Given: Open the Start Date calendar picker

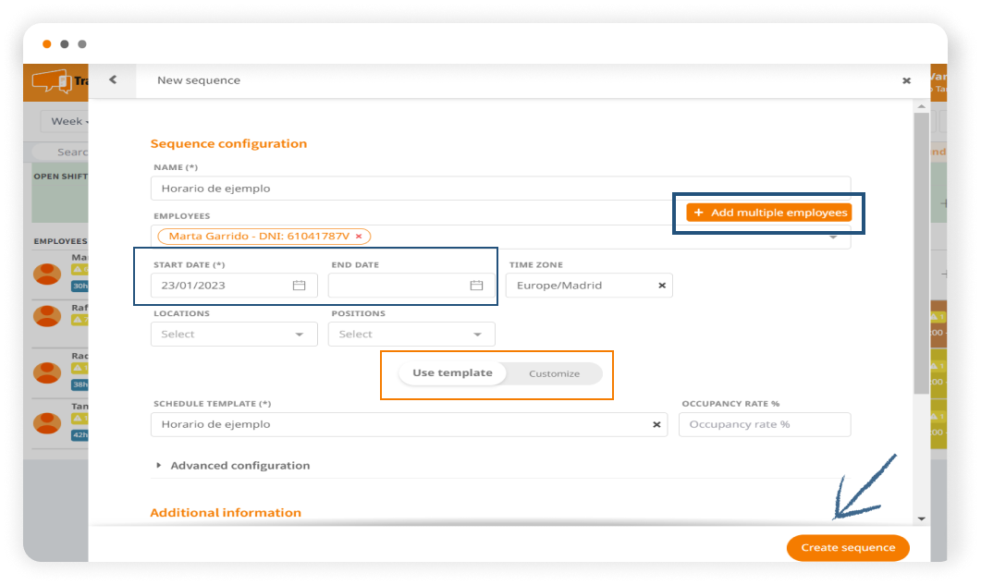Looking at the screenshot, I should tap(299, 286).
